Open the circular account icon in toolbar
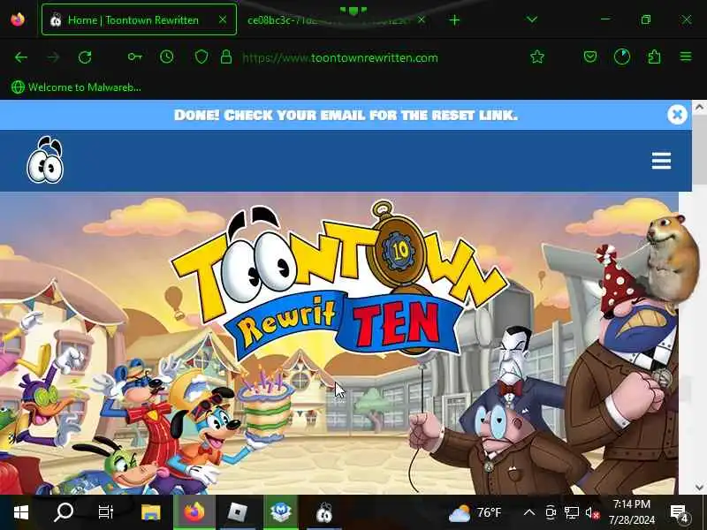 622,57
